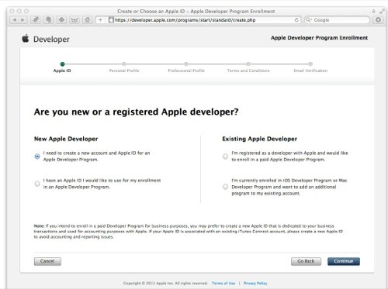Image resolution: width=388 pixels, height=289 pixels.
Task: Click the Developer header text link
Action: point(51,40)
